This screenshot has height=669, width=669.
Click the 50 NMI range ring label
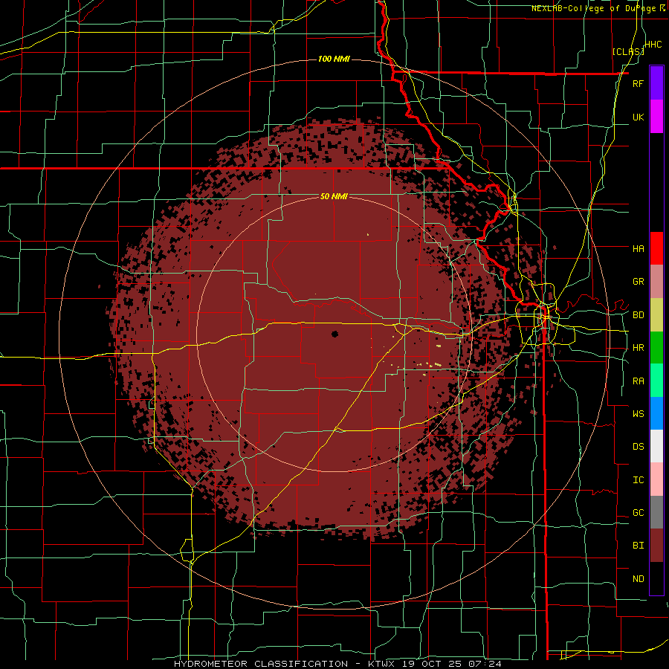click(x=334, y=196)
